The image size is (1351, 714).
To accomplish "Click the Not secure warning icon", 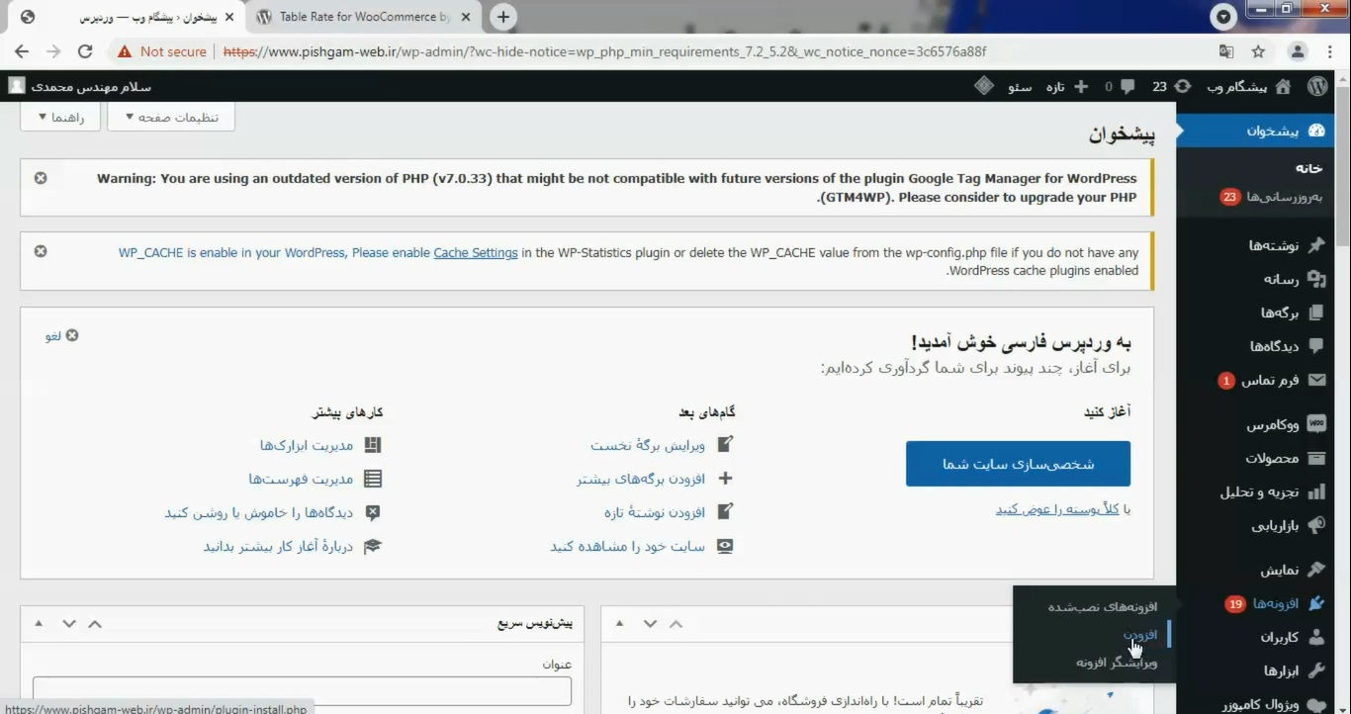I will tap(125, 51).
